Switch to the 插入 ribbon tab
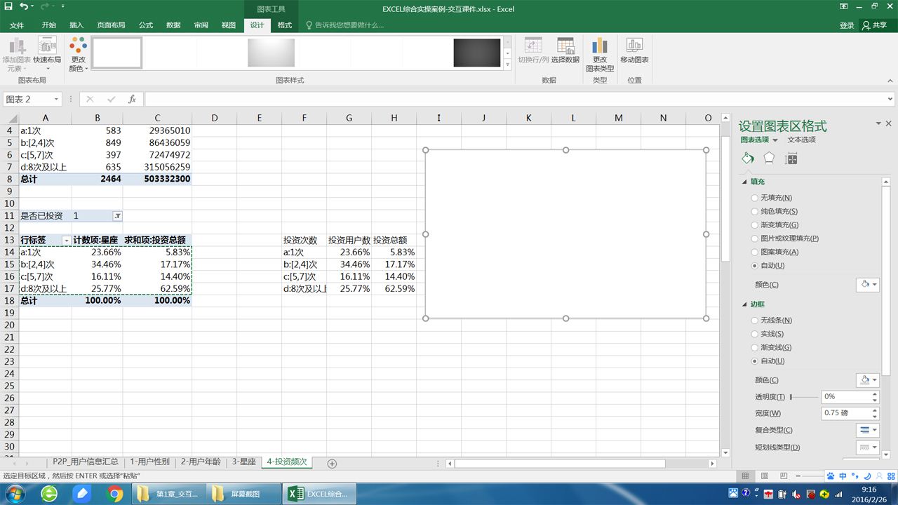 pyautogui.click(x=76, y=25)
